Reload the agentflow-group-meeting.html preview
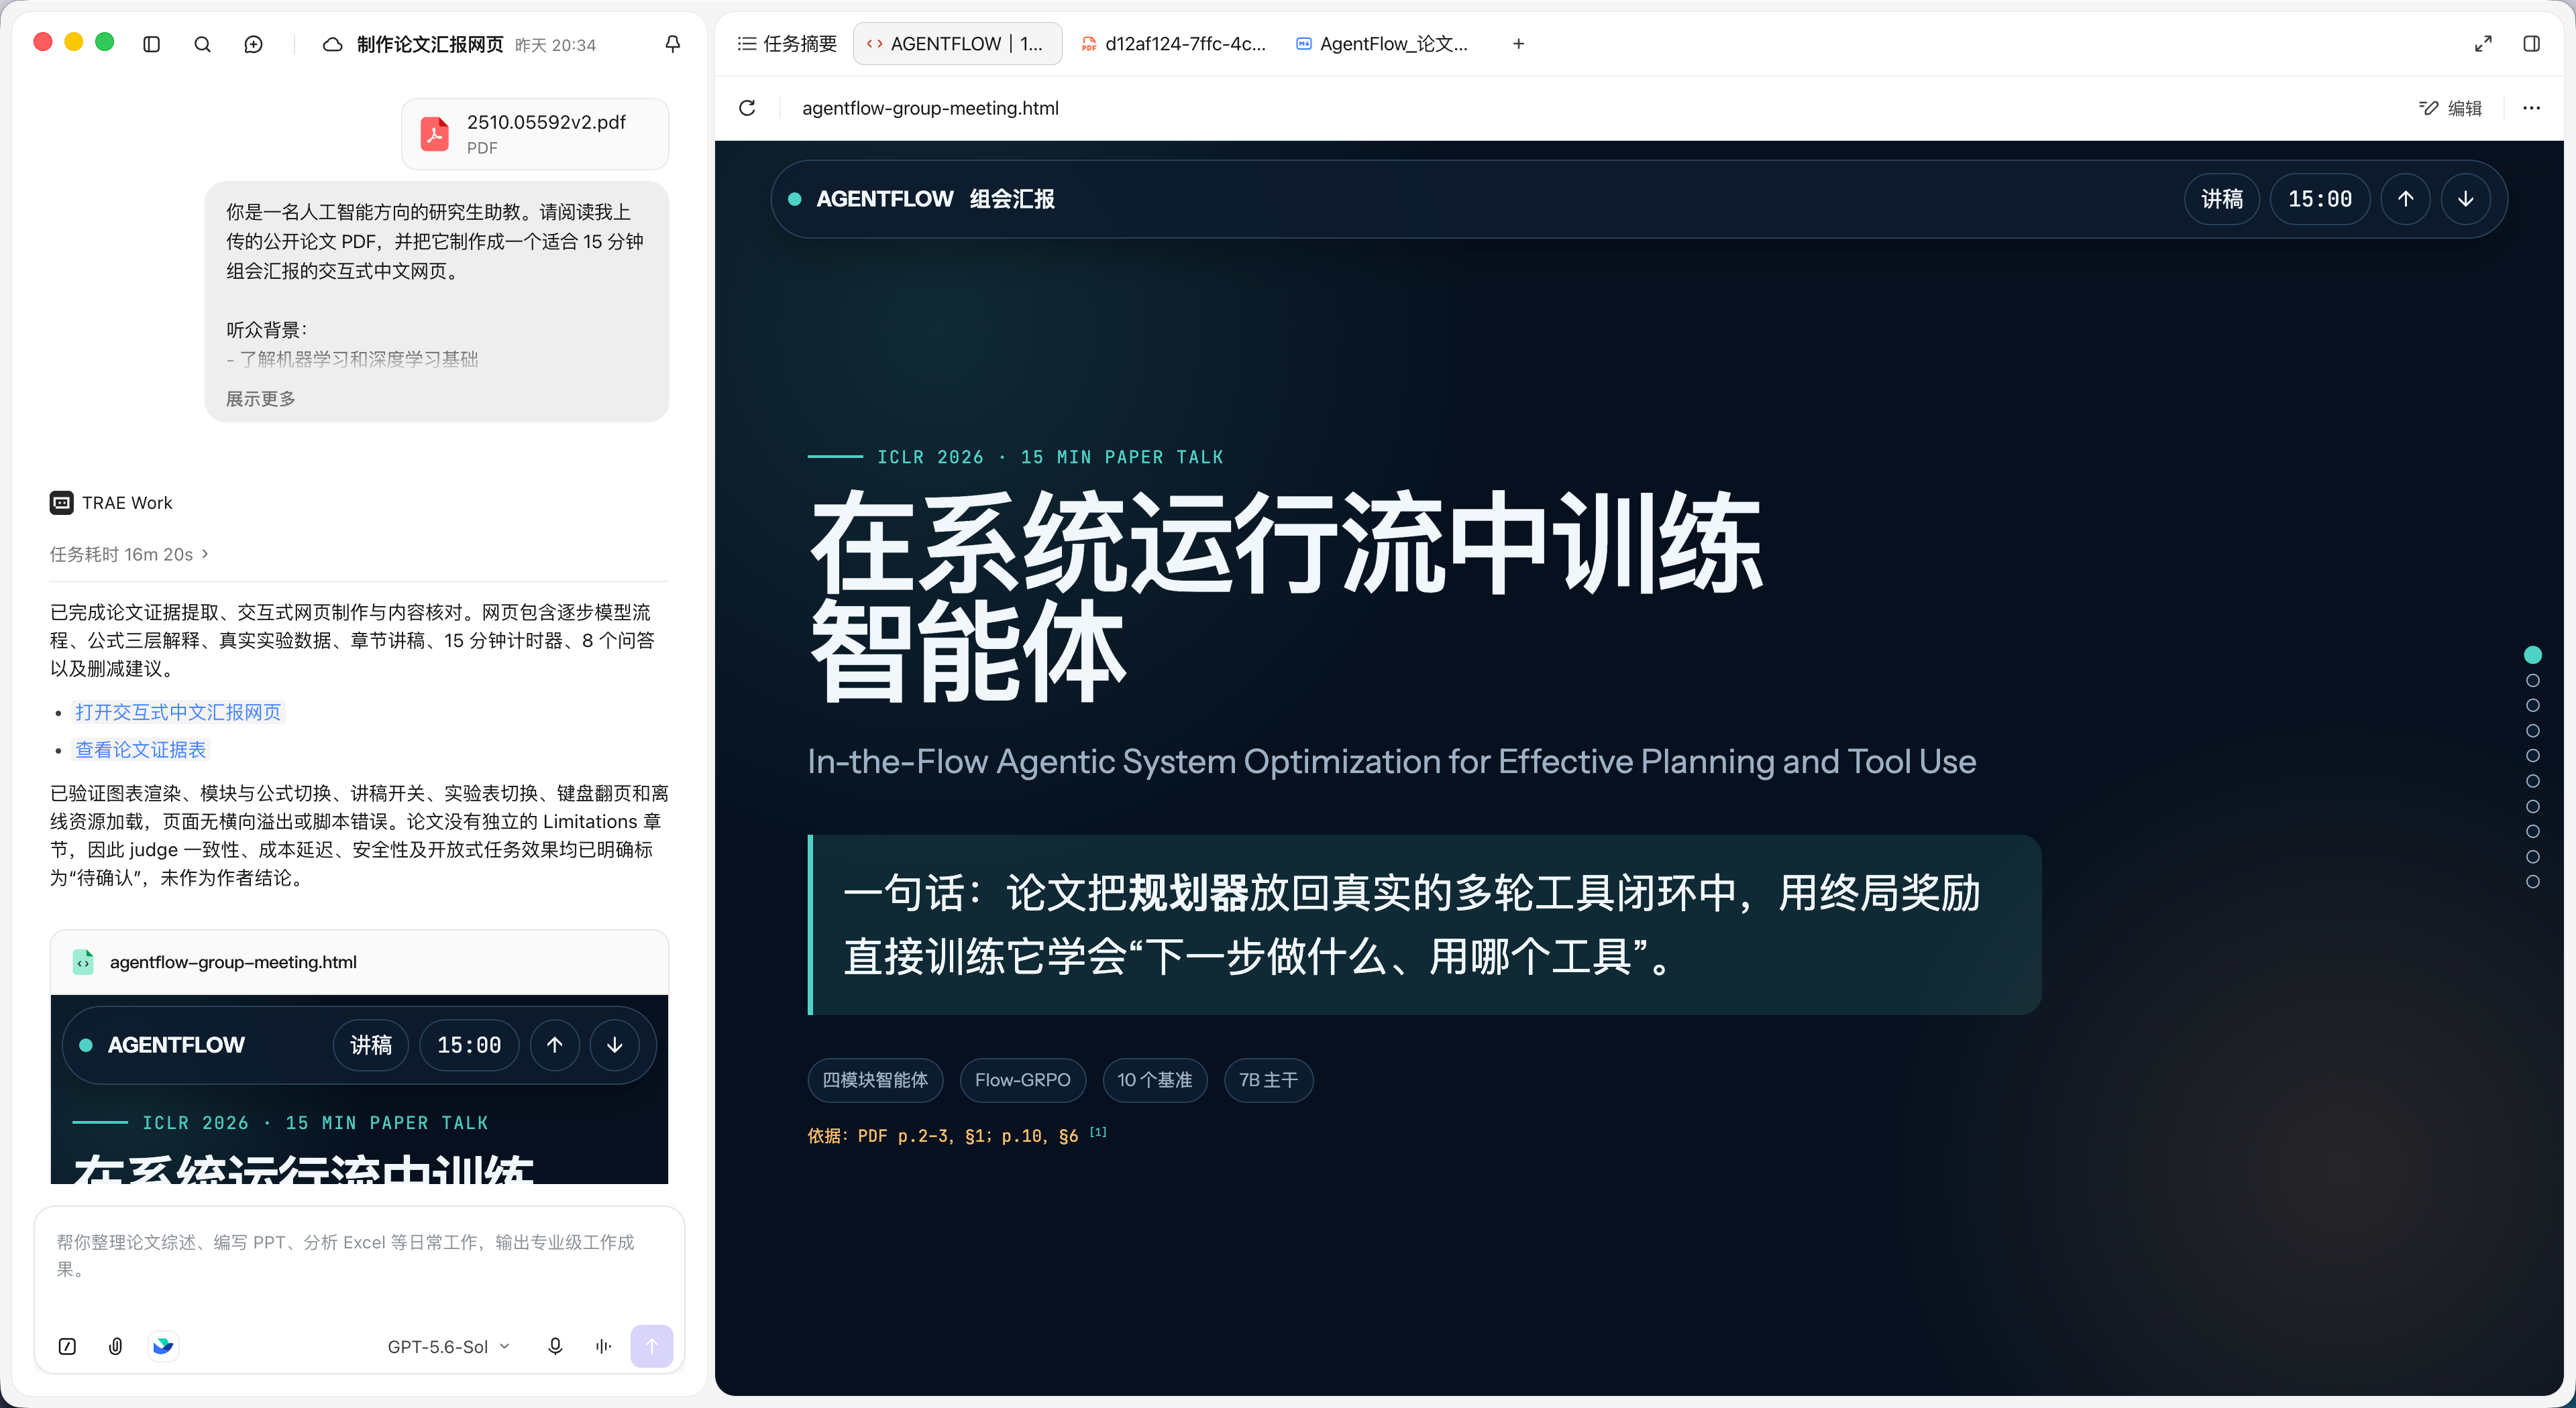Viewport: 2576px width, 1408px height. 747,108
